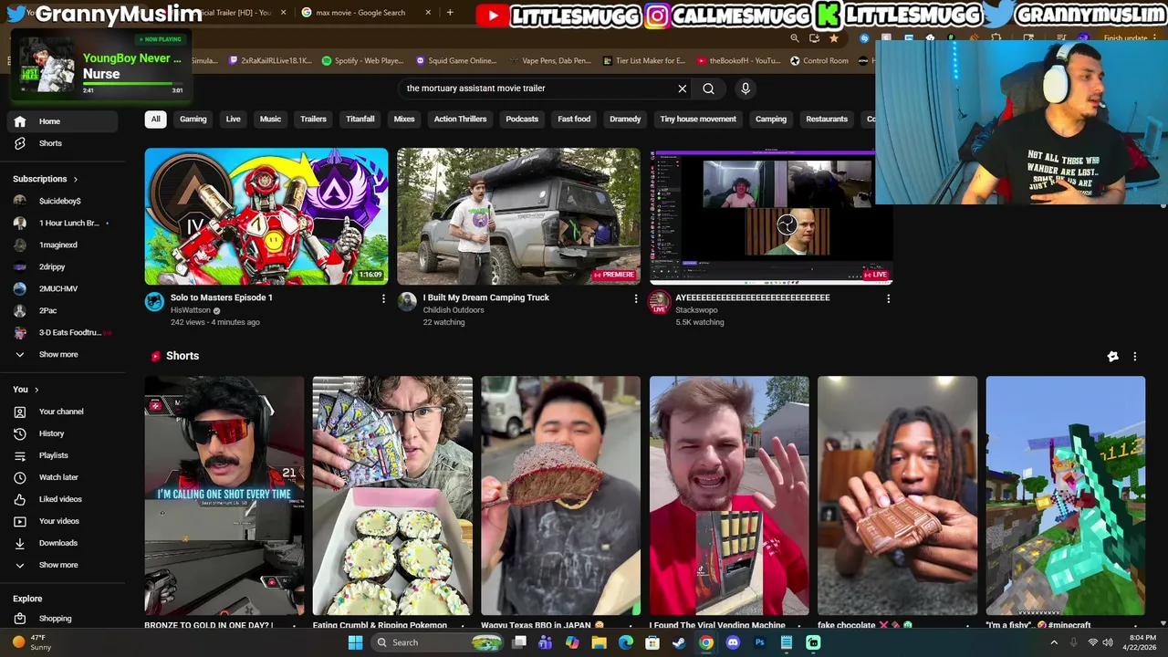Open Liked videos list
The width and height of the screenshot is (1168, 657).
point(60,499)
